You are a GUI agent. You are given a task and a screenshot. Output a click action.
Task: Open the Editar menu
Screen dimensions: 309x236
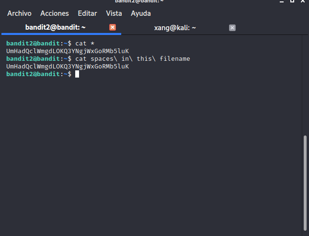click(x=87, y=13)
